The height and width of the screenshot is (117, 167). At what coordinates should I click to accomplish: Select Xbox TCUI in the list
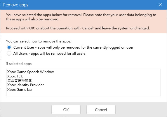[x=16, y=76]
